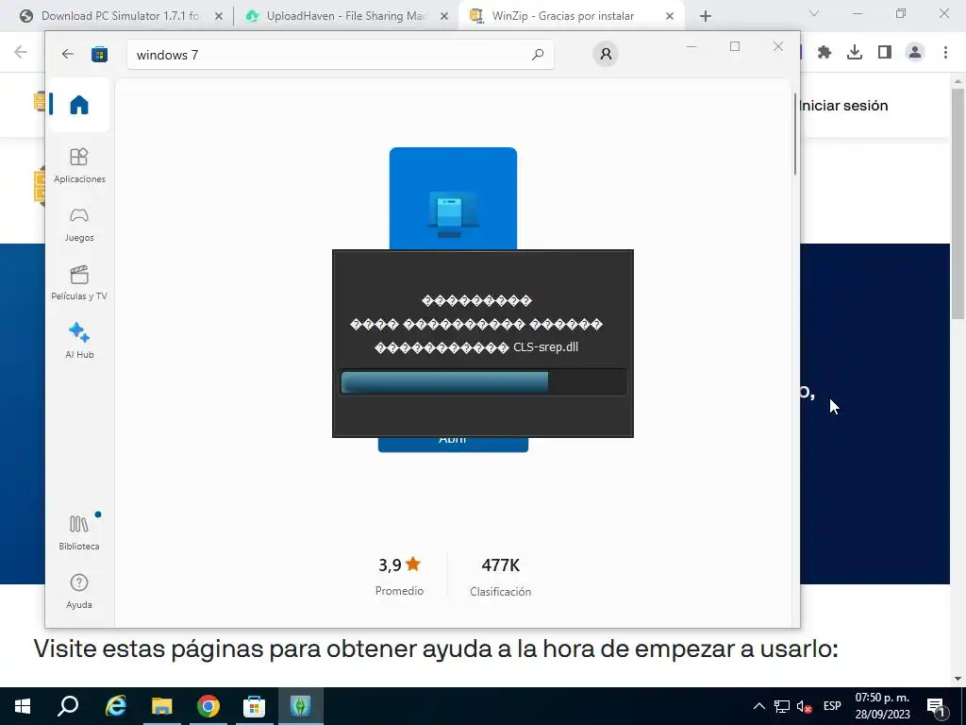
Task: Open the Home section in Microsoft Store sidebar
Action: (x=79, y=105)
